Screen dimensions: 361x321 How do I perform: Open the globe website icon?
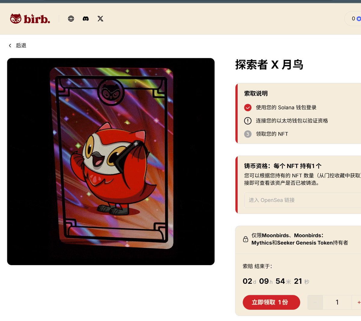tap(71, 19)
